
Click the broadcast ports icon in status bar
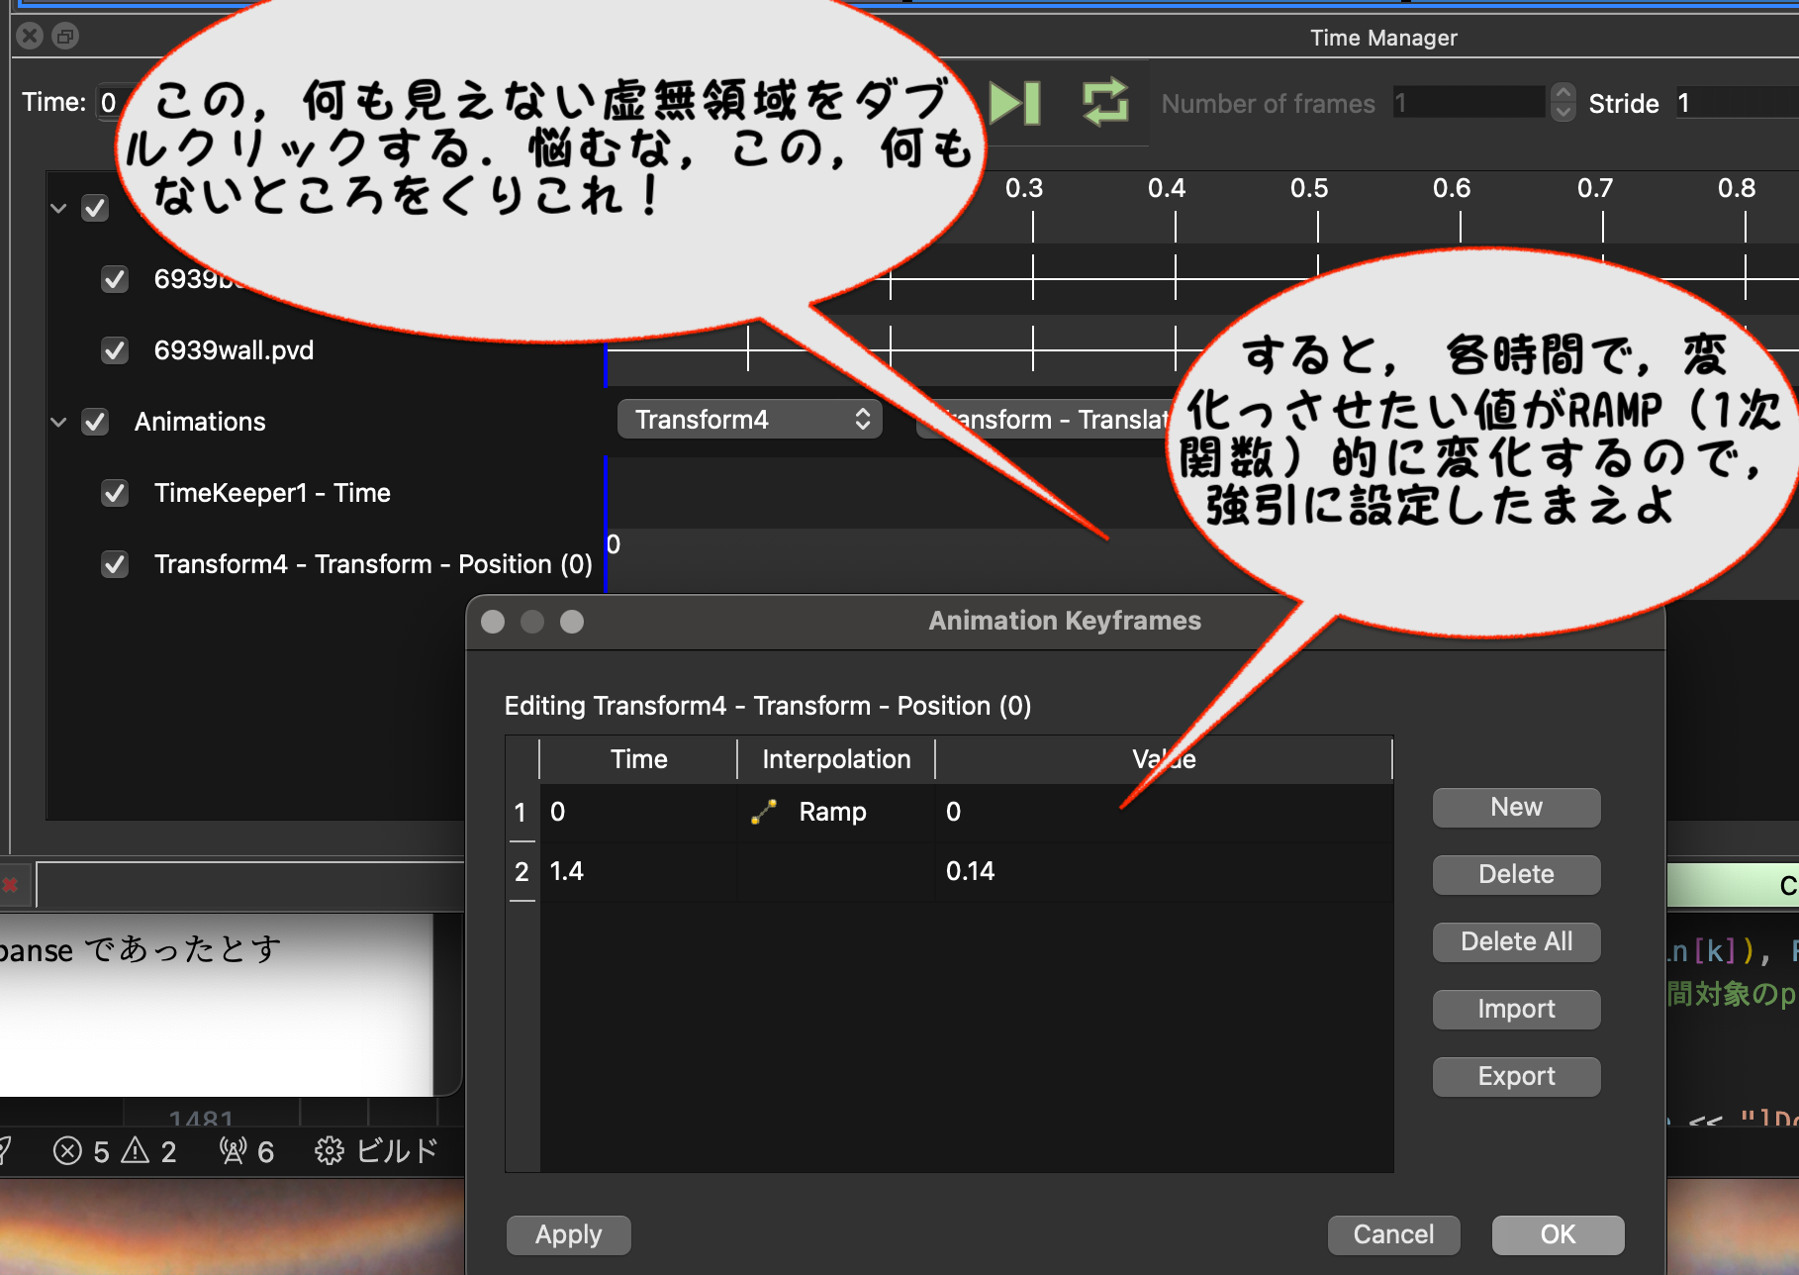233,1151
